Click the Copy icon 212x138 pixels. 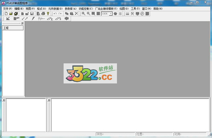tap(67, 14)
